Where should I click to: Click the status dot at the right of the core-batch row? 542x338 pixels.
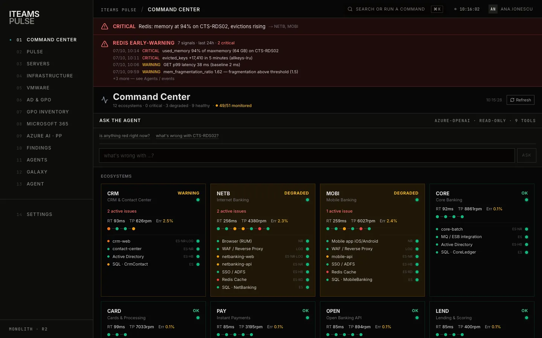[527, 229]
